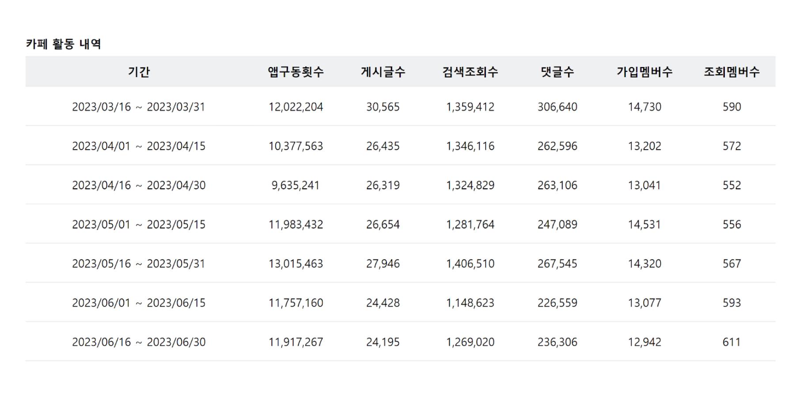Click the comment count value 263,106

coord(557,185)
